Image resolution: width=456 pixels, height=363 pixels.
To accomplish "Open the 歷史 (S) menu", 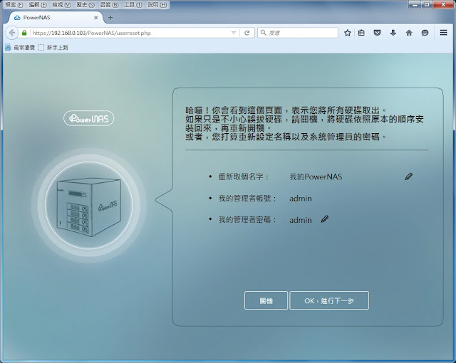I will (85, 5).
